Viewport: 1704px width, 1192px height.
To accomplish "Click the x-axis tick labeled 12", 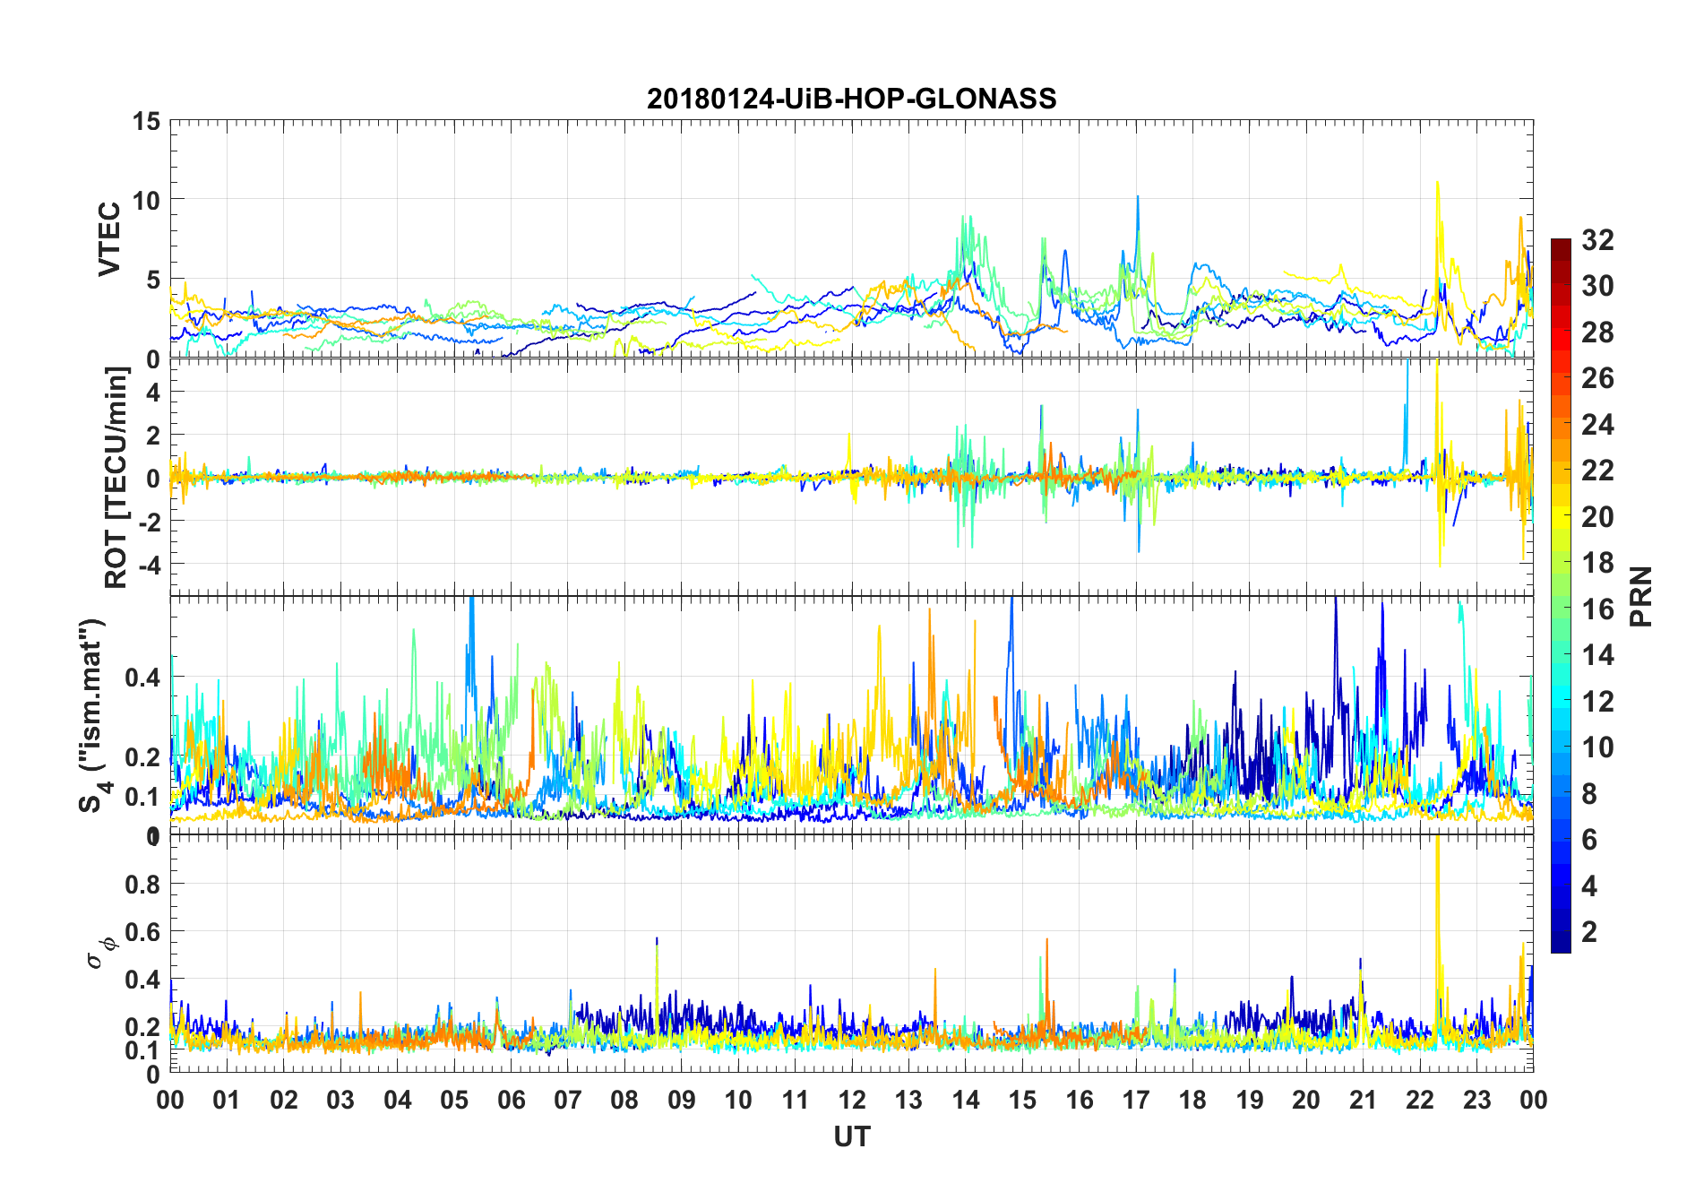I will pos(852,1100).
